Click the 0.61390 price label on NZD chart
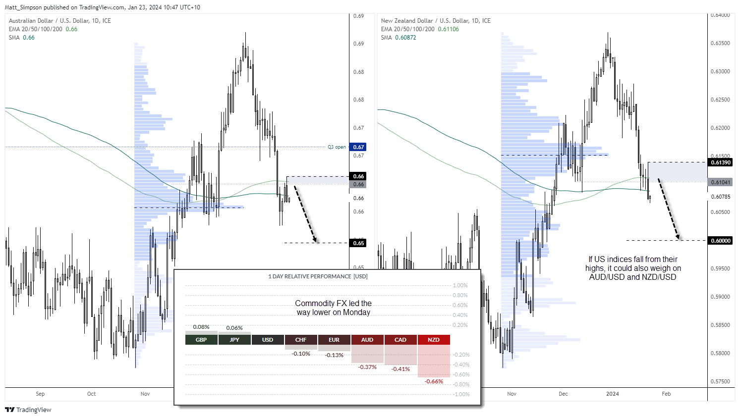Screen dimensions: 740x419 (721, 162)
